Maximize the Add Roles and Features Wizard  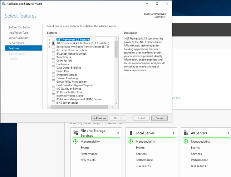point(157,4)
